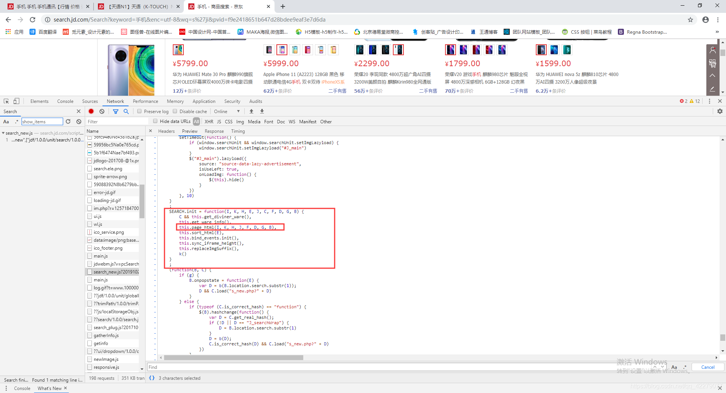Filter requests by XHR type
The height and width of the screenshot is (393, 726).
coord(209,121)
